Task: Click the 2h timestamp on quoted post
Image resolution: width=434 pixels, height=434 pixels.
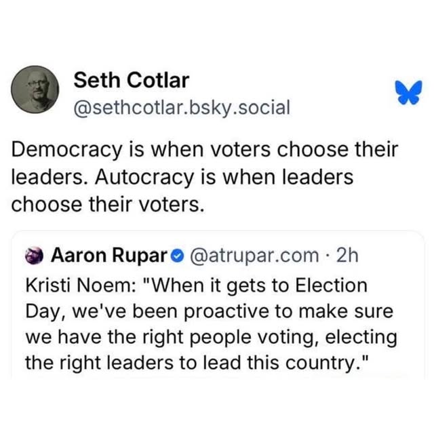Action: [x=347, y=256]
